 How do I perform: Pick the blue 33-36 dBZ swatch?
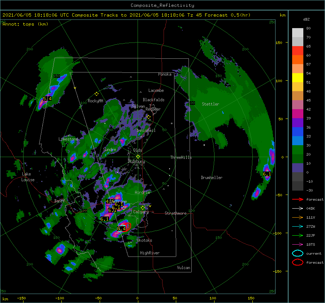298,132
